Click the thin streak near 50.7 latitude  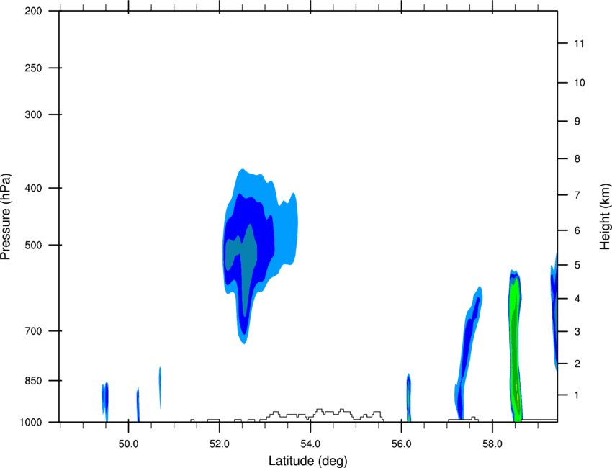(x=160, y=387)
